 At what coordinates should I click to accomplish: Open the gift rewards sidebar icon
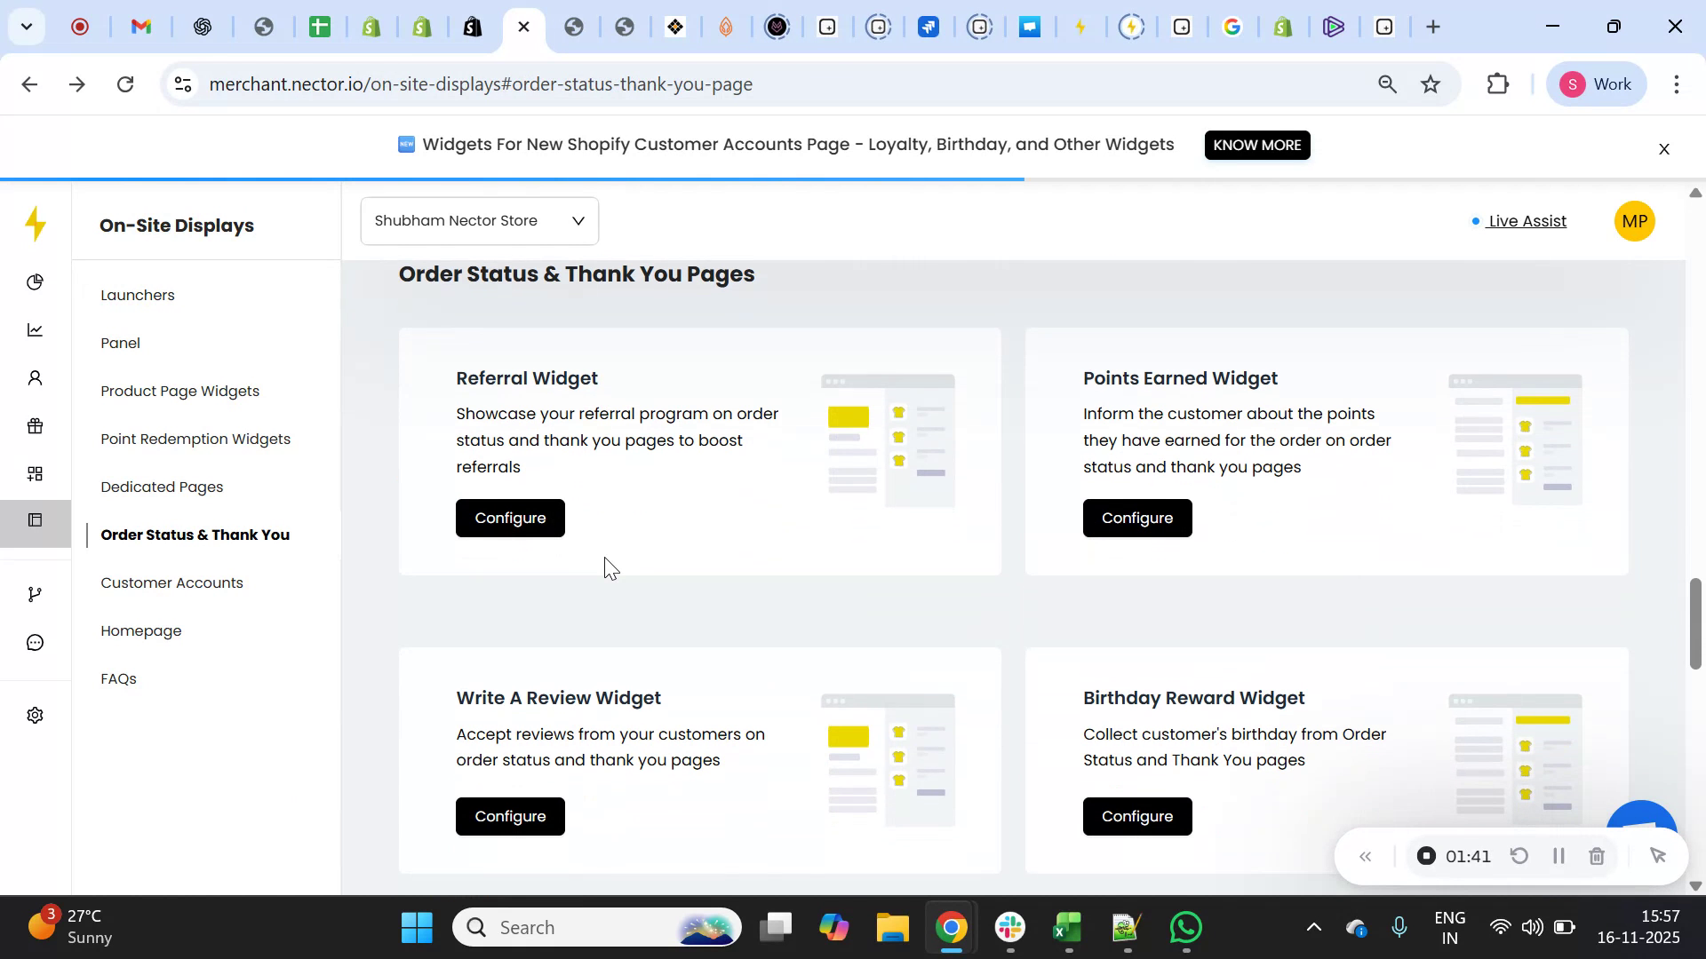click(35, 426)
